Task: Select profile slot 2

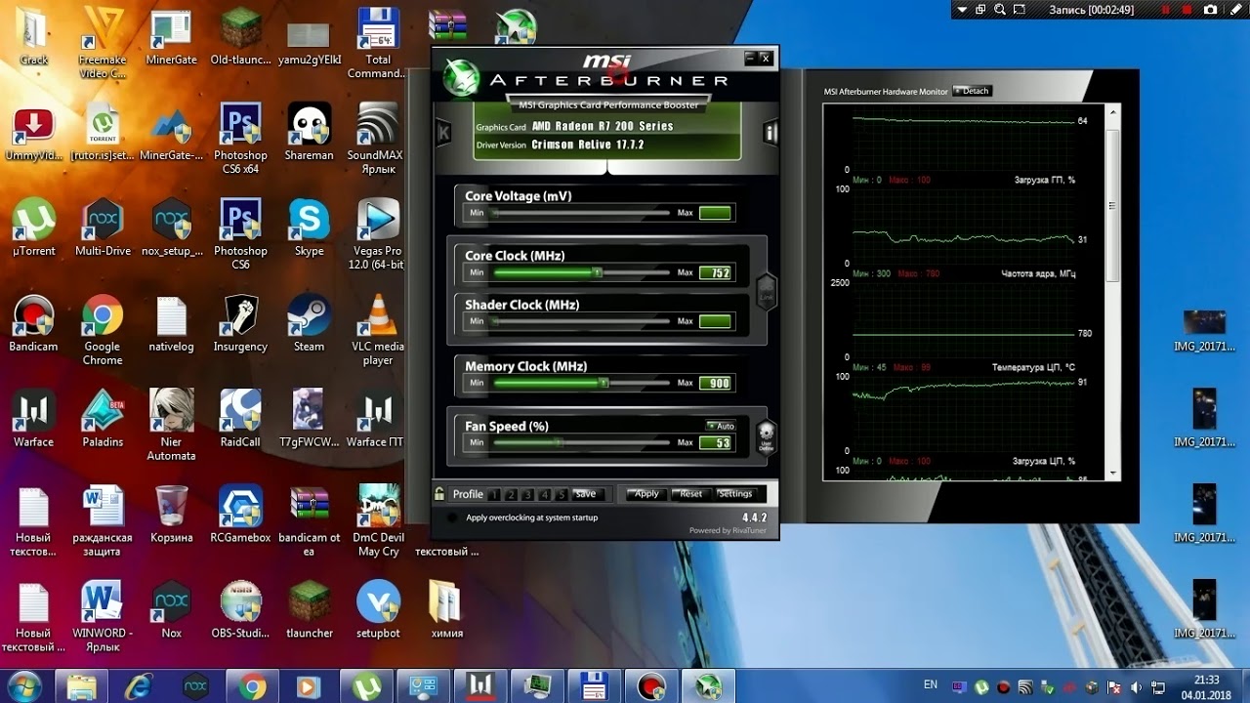Action: pyautogui.click(x=511, y=494)
